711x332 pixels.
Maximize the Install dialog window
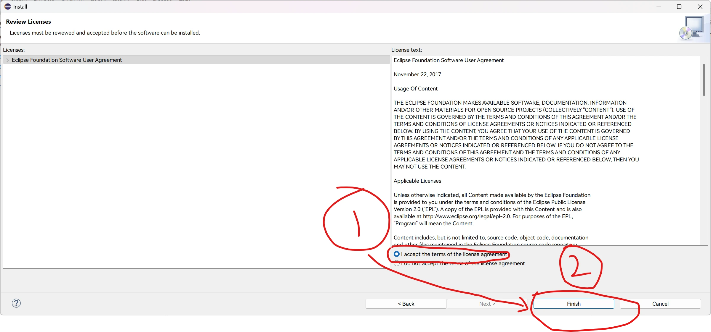[x=679, y=7]
